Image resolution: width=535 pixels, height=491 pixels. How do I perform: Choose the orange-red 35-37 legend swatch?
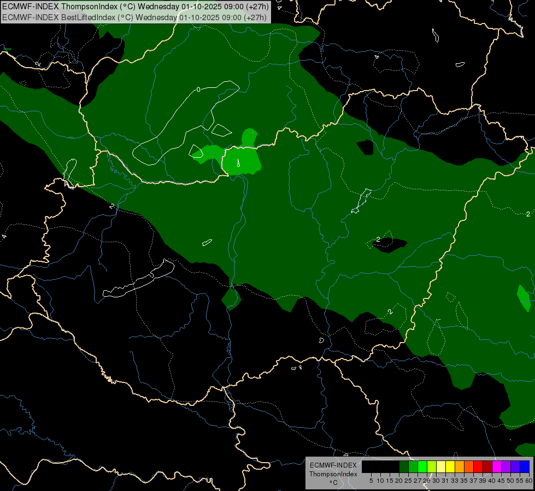(469, 466)
